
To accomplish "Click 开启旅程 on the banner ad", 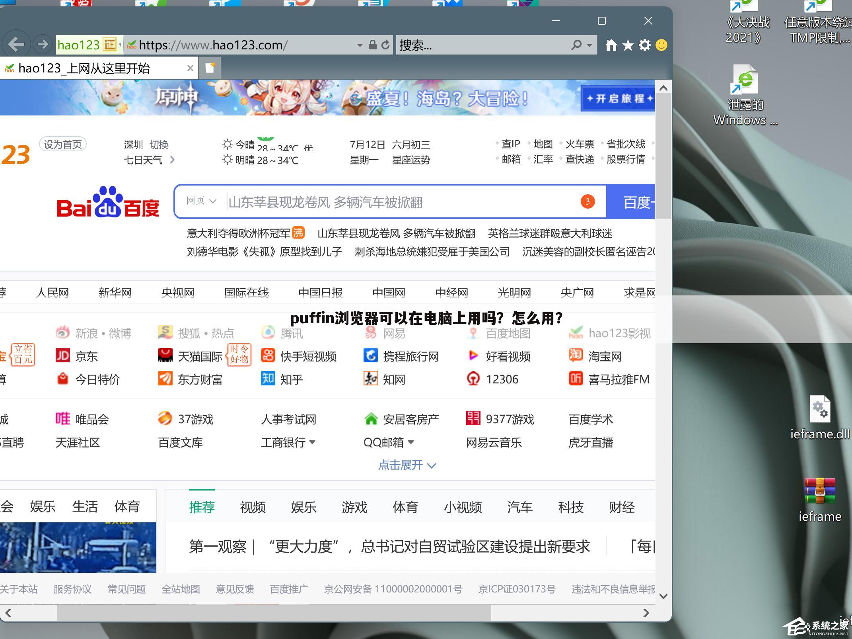I will click(x=618, y=98).
